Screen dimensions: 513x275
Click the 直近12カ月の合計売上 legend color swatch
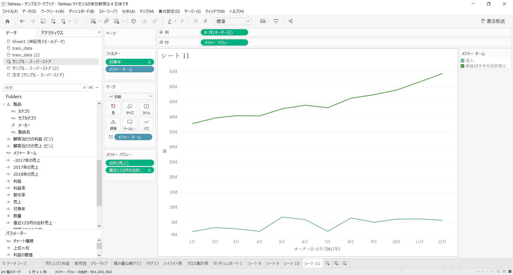(463, 66)
